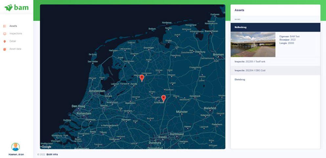The width and height of the screenshot is (326, 158).
Task: Click the user avatar of Haeken, Aran
Action: tap(15, 147)
